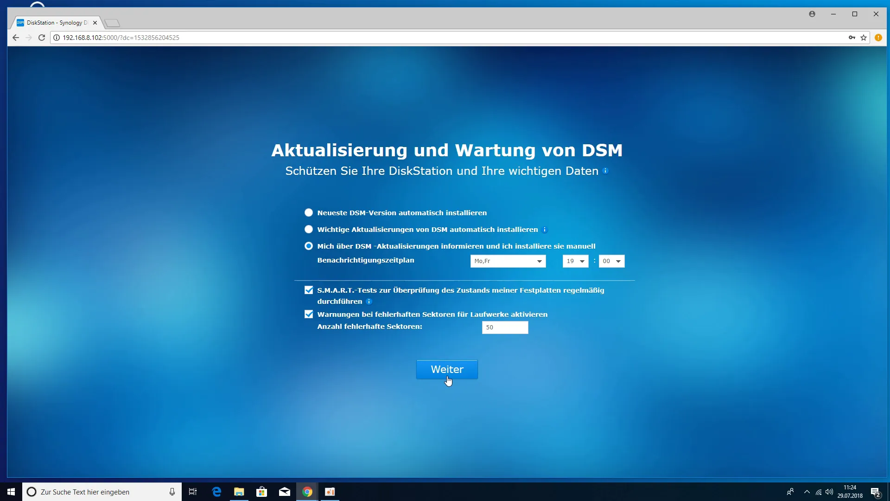Viewport: 890px width, 501px height.
Task: Select 'Mich über DSM-Aktualisierungen informieren' radio option
Action: (309, 246)
